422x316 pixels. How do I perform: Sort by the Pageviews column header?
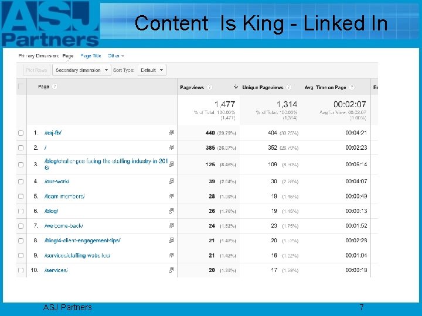click(192, 87)
